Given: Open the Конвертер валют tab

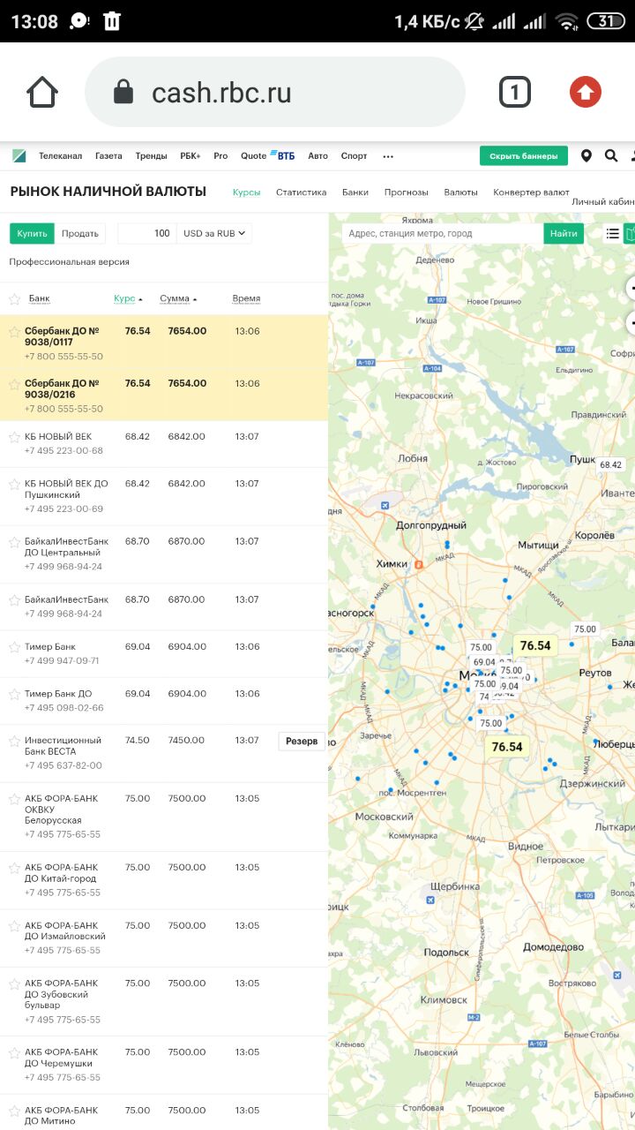Looking at the screenshot, I should click(x=531, y=192).
